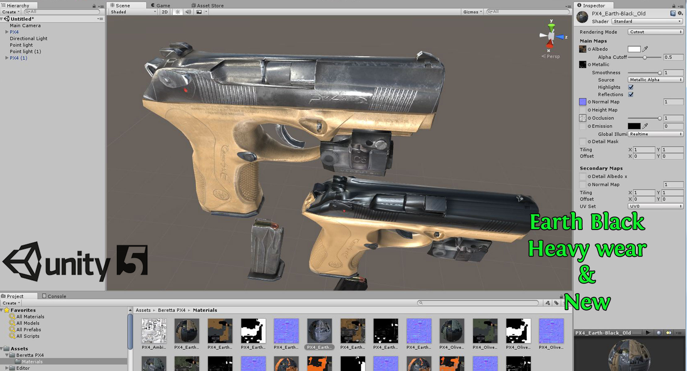Play the PX4_Earth-Black_Old material preview
Screen dimensions: 687x371
(x=648, y=333)
